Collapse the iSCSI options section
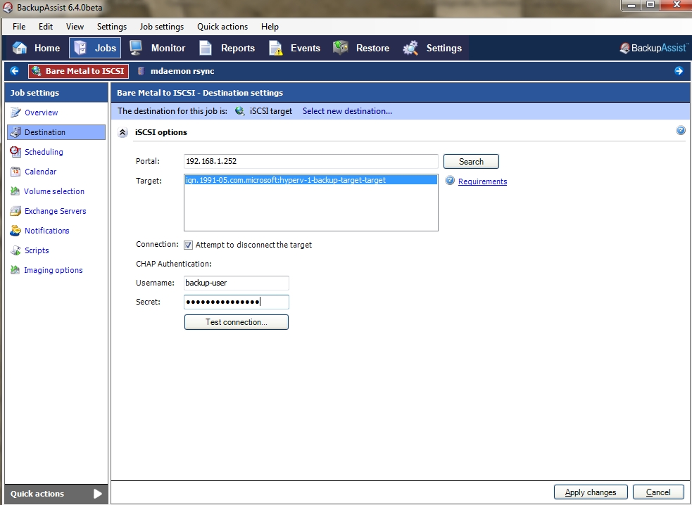The height and width of the screenshot is (505, 692). pyautogui.click(x=122, y=132)
